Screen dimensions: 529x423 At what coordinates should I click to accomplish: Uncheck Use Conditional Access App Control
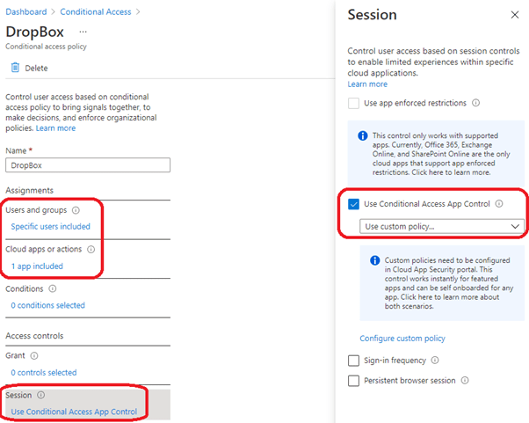[354, 204]
